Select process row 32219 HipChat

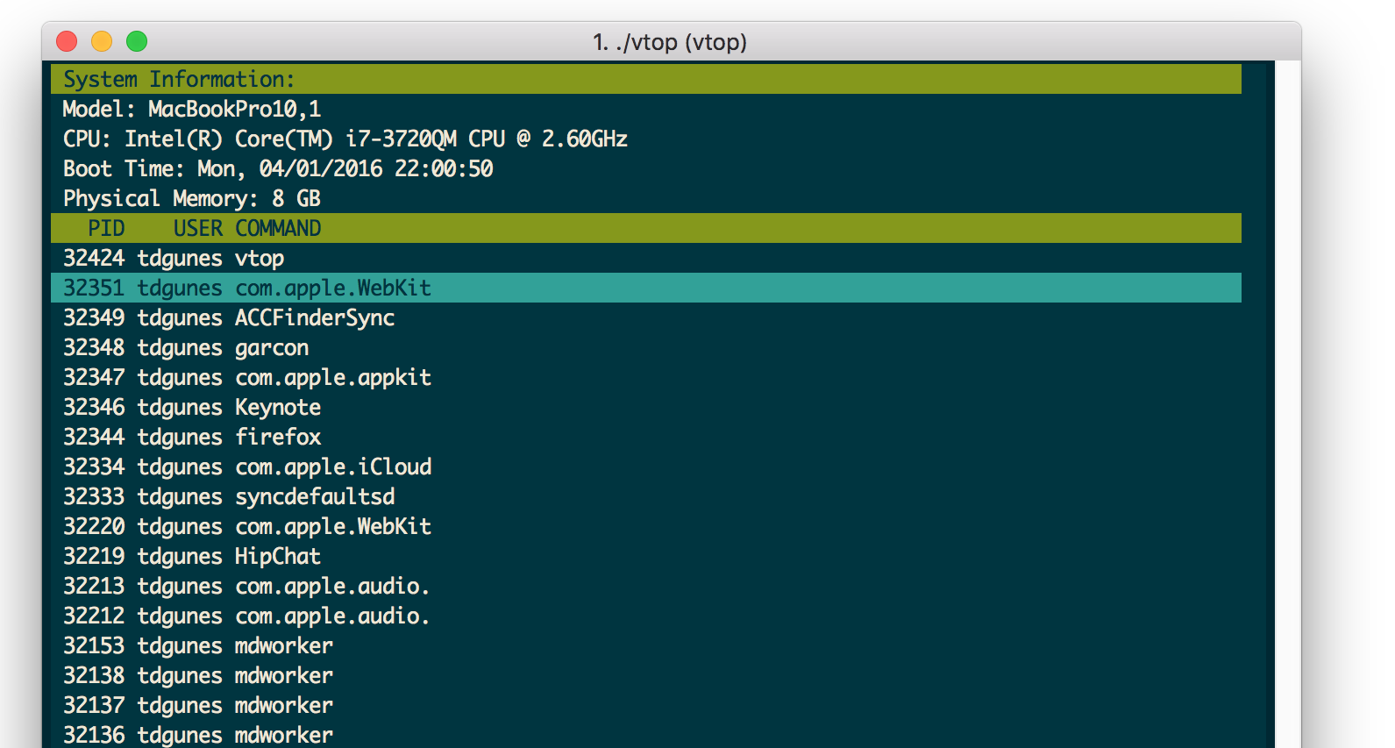[x=646, y=556]
